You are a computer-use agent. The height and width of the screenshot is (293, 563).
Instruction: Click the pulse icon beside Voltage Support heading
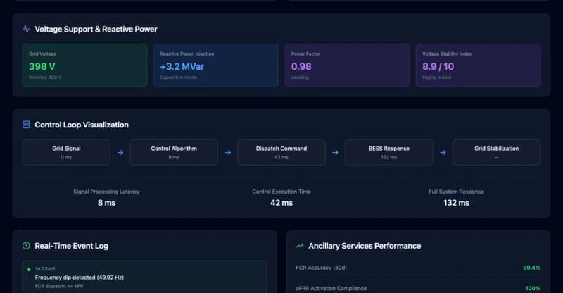[26, 30]
